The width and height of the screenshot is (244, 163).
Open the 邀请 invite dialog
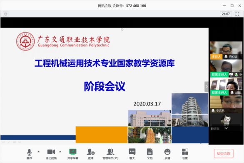91,154
